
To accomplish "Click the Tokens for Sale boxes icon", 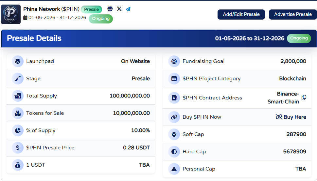I will pos(18,113).
